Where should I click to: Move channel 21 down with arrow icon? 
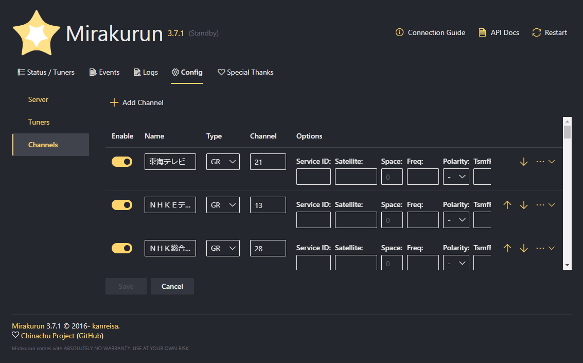click(524, 162)
